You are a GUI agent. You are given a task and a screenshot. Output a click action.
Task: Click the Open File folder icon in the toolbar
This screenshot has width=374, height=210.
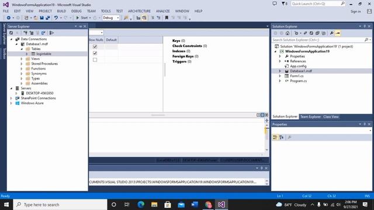pos(36,18)
